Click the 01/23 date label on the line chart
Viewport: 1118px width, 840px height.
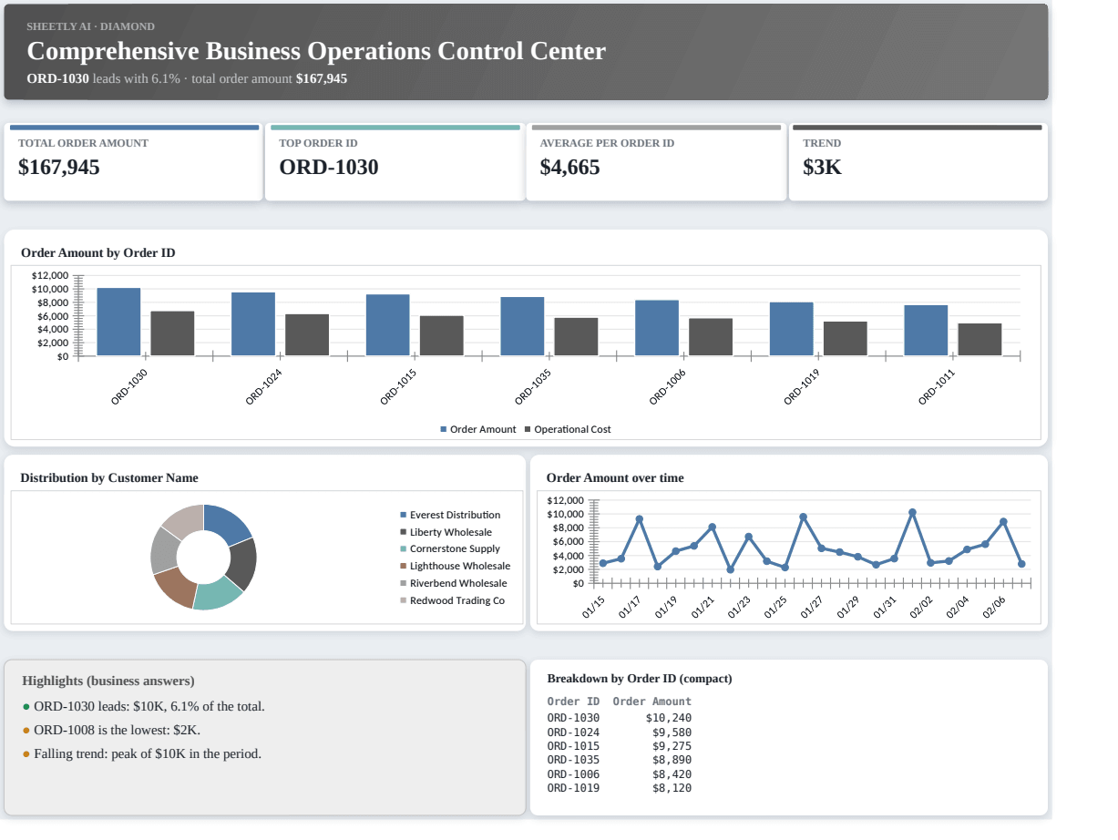pos(740,608)
